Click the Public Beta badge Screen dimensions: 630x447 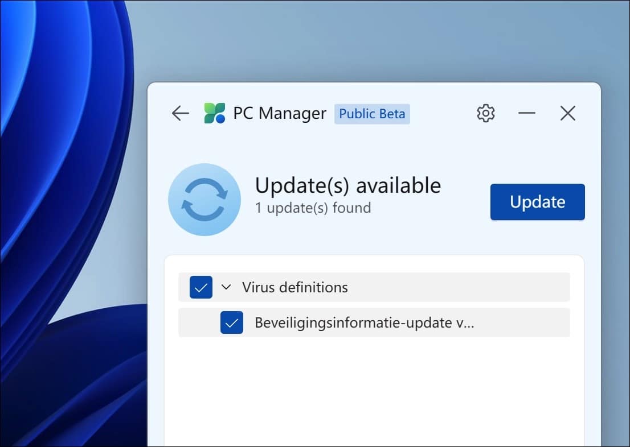click(372, 114)
